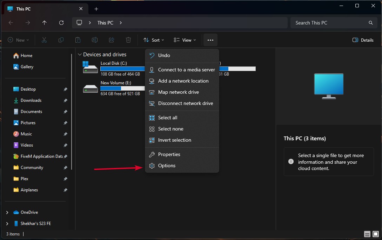
Task: Go up one level with the Up button
Action: (x=45, y=23)
